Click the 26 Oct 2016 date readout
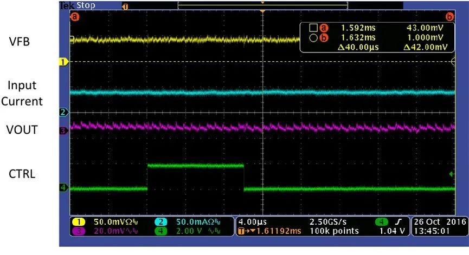This screenshot has width=469, height=255. (440, 222)
